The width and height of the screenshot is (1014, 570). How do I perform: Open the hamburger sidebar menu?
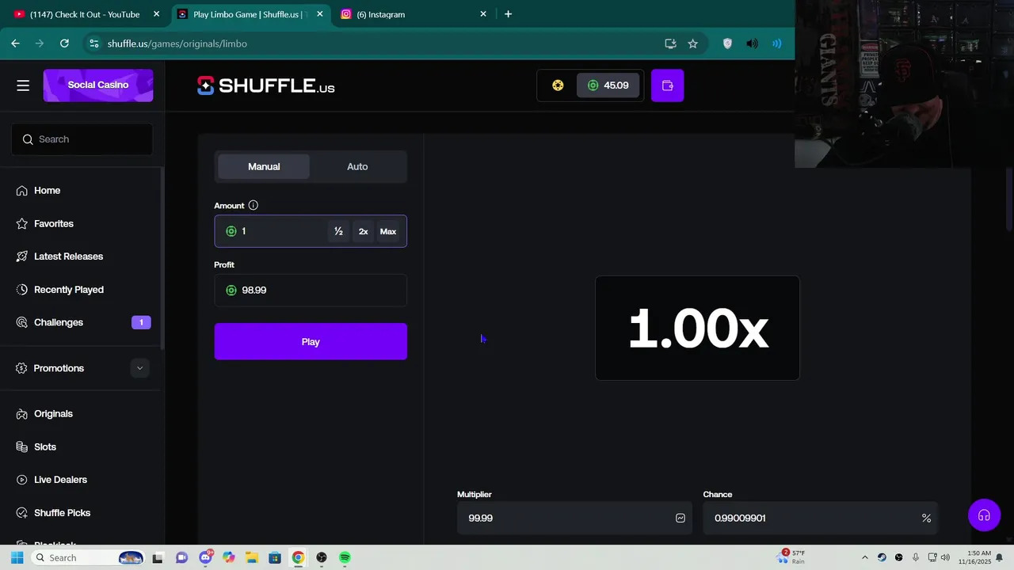23,85
